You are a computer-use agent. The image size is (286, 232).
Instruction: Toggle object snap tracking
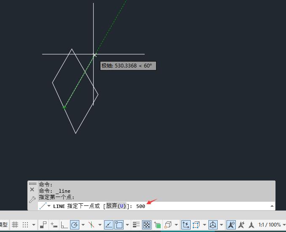pyautogui.click(x=109, y=225)
